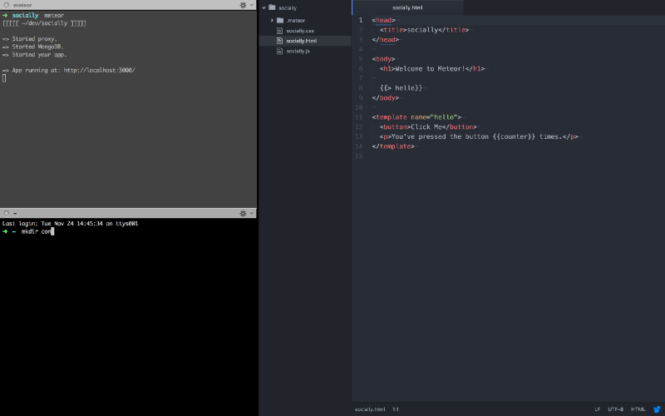Image resolution: width=665 pixels, height=416 pixels.
Task: Click the 1:1 cursor position indicator
Action: [x=396, y=409]
